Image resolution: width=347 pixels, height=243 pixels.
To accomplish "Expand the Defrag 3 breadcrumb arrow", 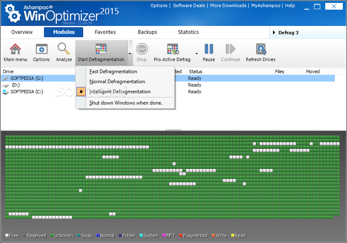I will 274,33.
